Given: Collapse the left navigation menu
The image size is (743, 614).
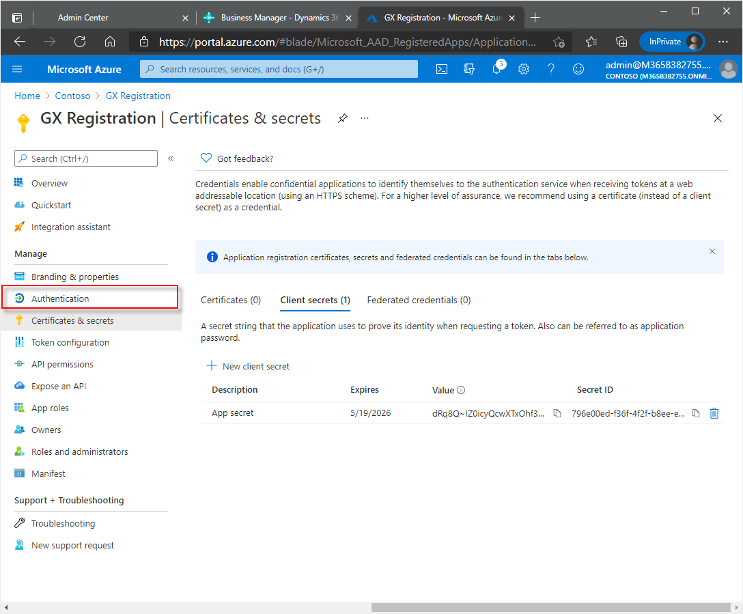Looking at the screenshot, I should coord(171,158).
